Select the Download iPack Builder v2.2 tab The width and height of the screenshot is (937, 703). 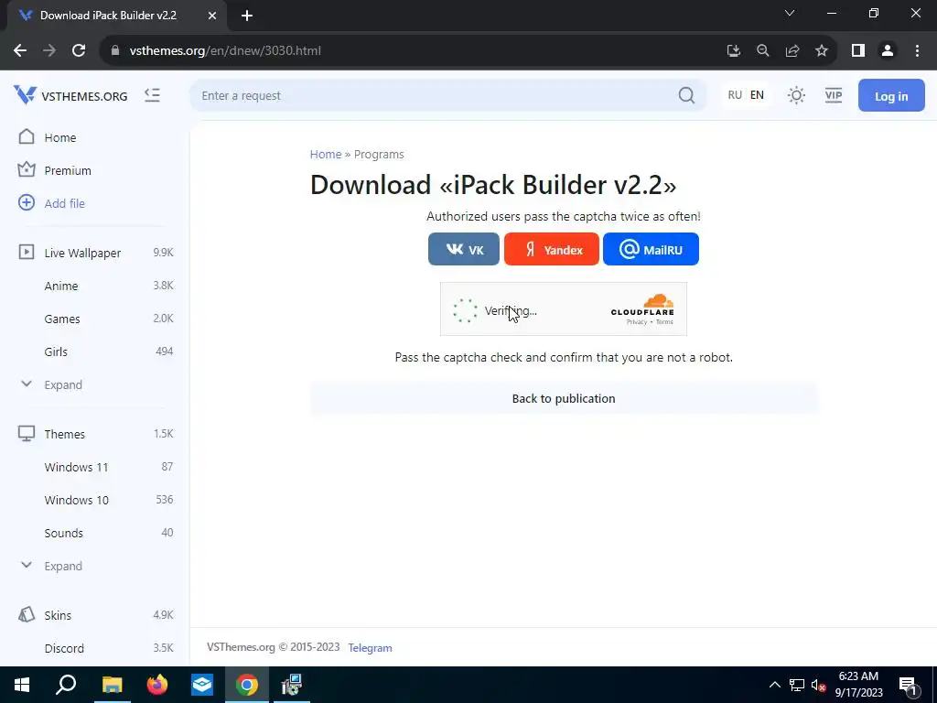(116, 16)
